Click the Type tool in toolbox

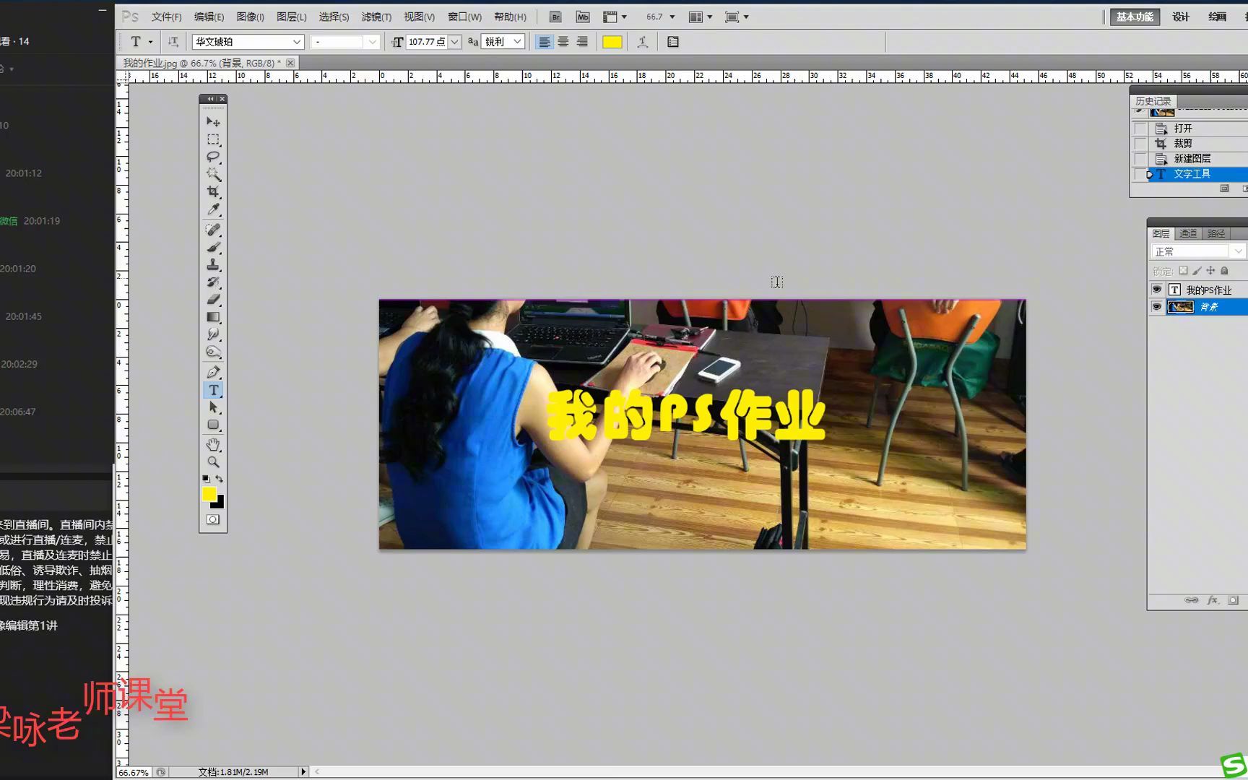click(213, 390)
